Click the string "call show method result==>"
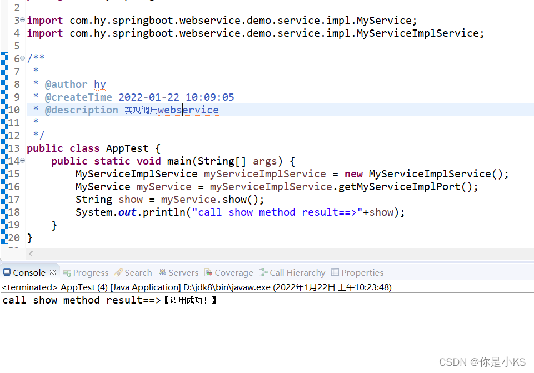 tap(277, 212)
